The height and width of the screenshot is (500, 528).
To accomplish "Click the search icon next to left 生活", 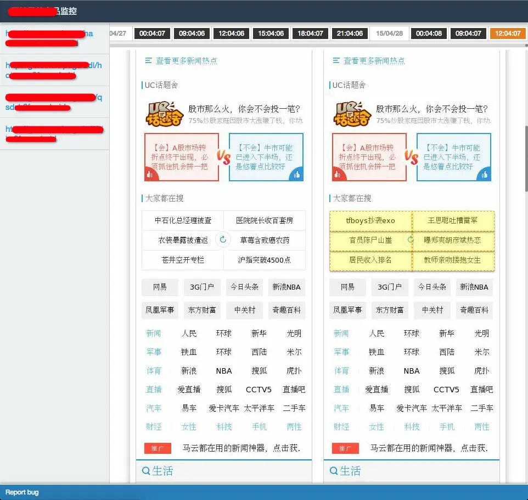I will [146, 471].
